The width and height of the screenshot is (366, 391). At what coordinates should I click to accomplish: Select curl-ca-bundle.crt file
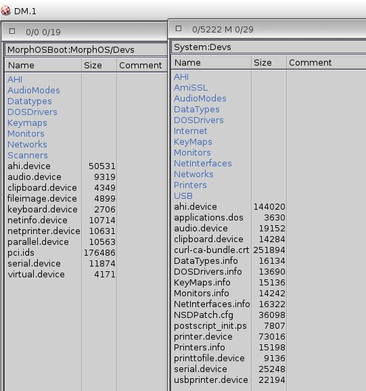click(212, 250)
